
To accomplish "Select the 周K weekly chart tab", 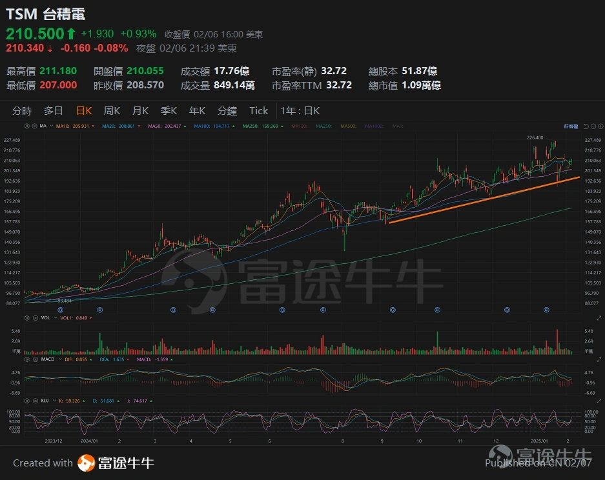I will click(x=112, y=111).
